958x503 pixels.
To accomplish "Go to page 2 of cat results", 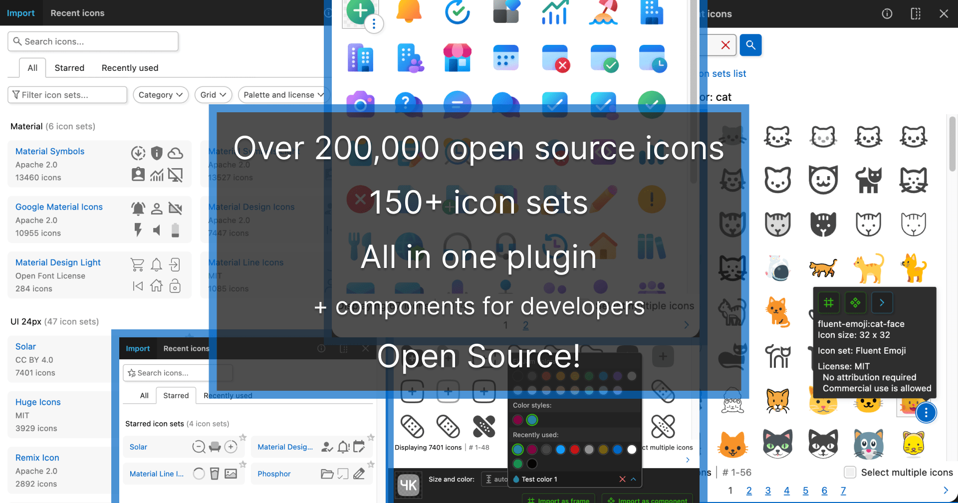I will tap(749, 491).
